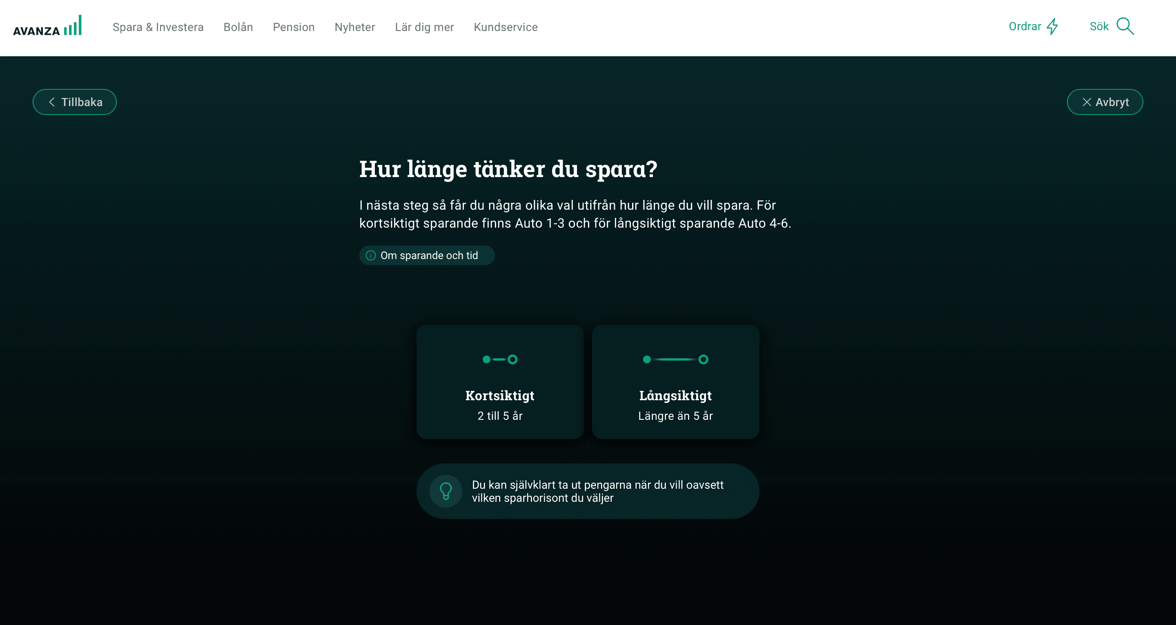Go to Bolån in navigation
The image size is (1176, 625).
coord(238,27)
